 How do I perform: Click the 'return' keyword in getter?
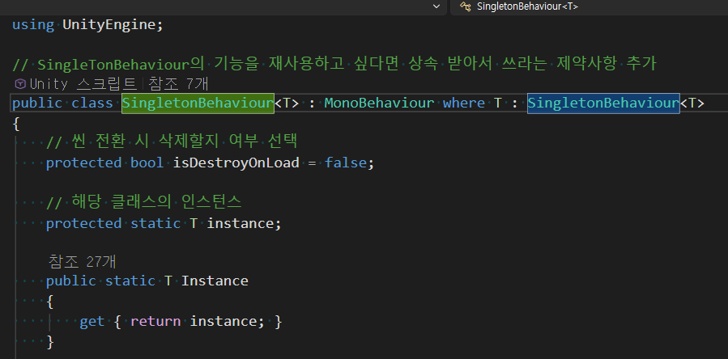pyautogui.click(x=155, y=322)
